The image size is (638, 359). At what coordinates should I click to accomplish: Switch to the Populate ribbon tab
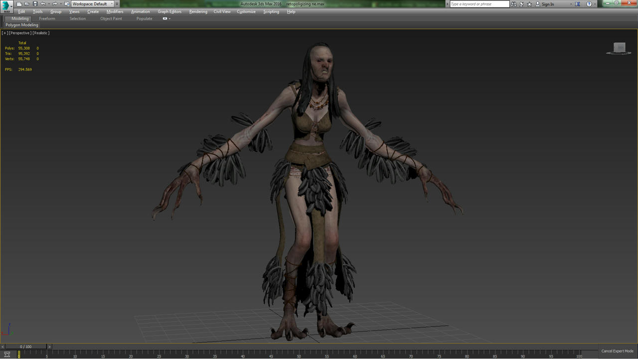[x=145, y=18]
